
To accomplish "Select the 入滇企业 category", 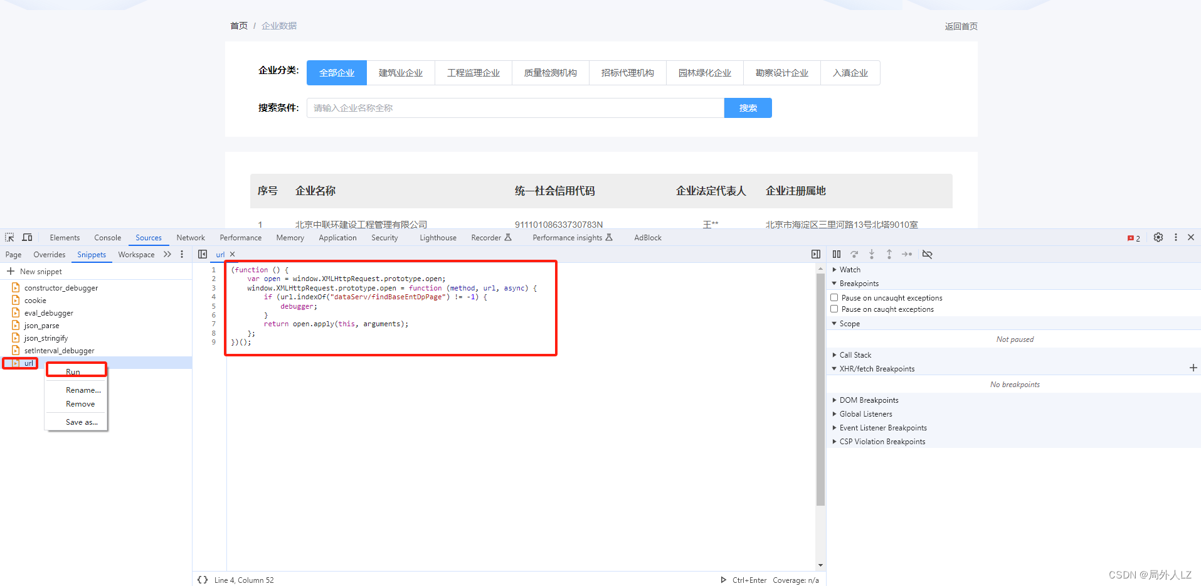I will (x=850, y=73).
